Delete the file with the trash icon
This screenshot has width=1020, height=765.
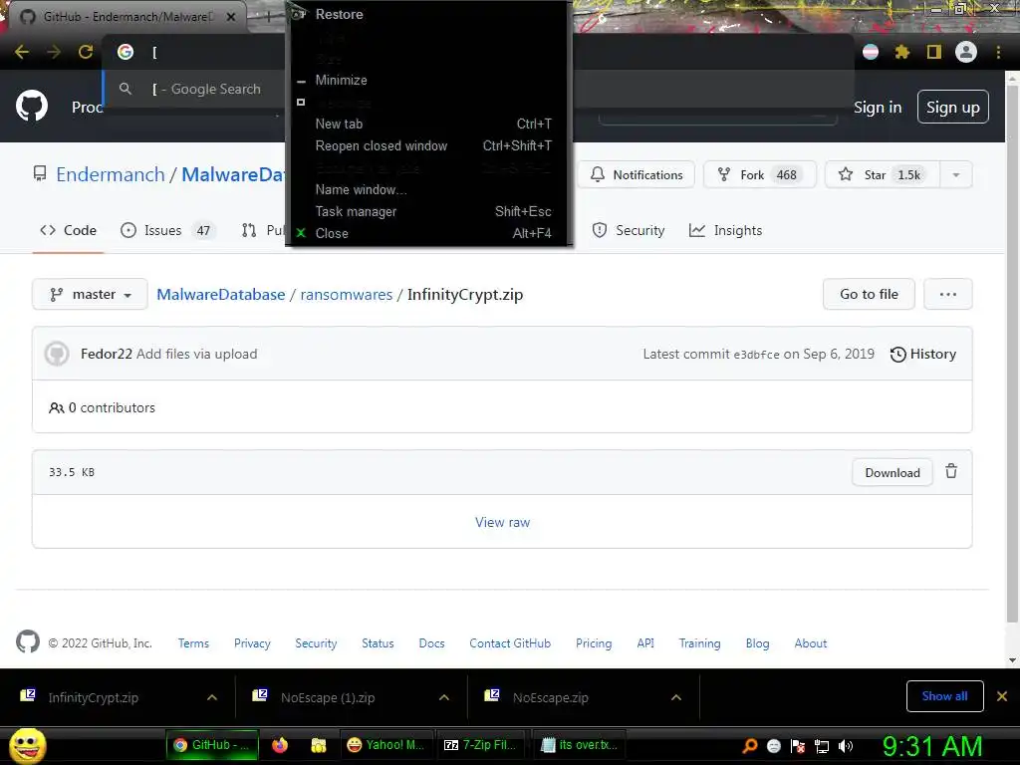pos(951,471)
